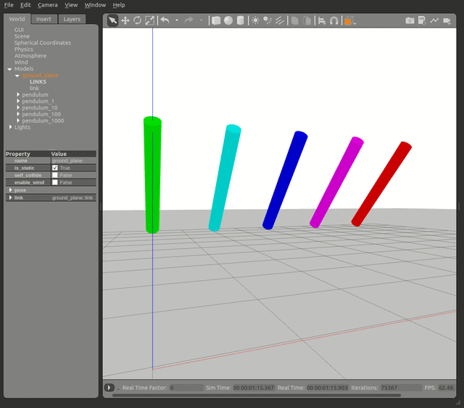Activate the translate mode tool

pyautogui.click(x=125, y=20)
